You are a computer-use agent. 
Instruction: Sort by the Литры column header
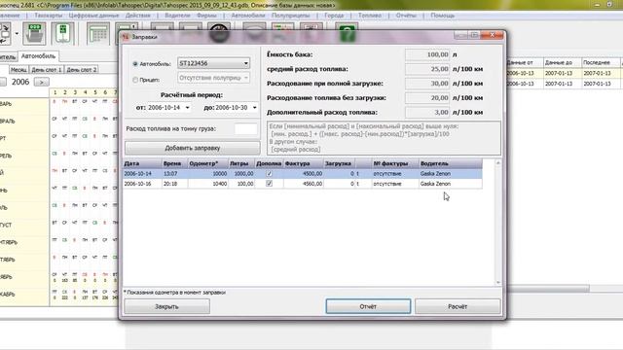[241, 163]
